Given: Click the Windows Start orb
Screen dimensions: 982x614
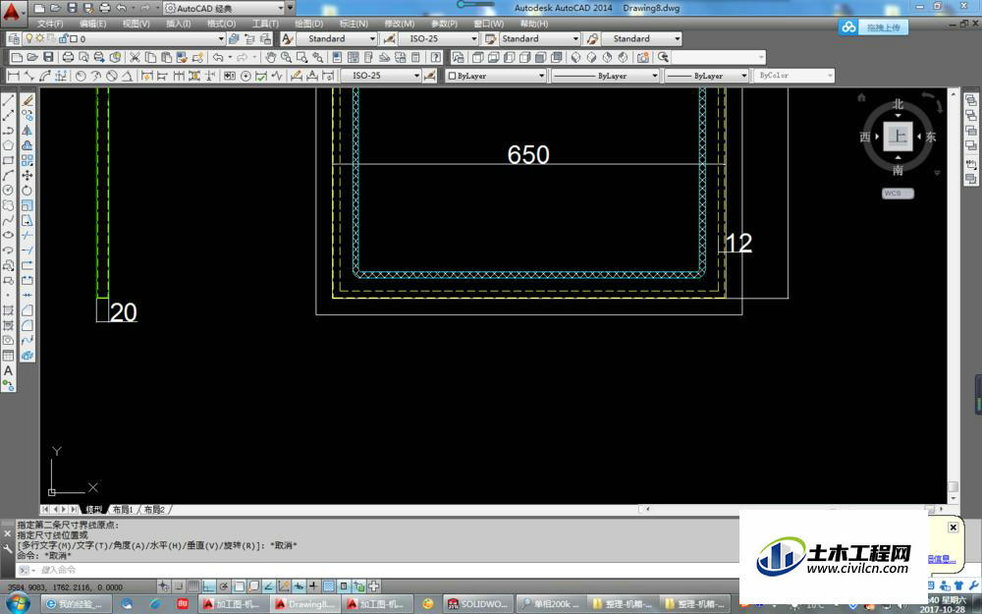Looking at the screenshot, I should [18, 603].
